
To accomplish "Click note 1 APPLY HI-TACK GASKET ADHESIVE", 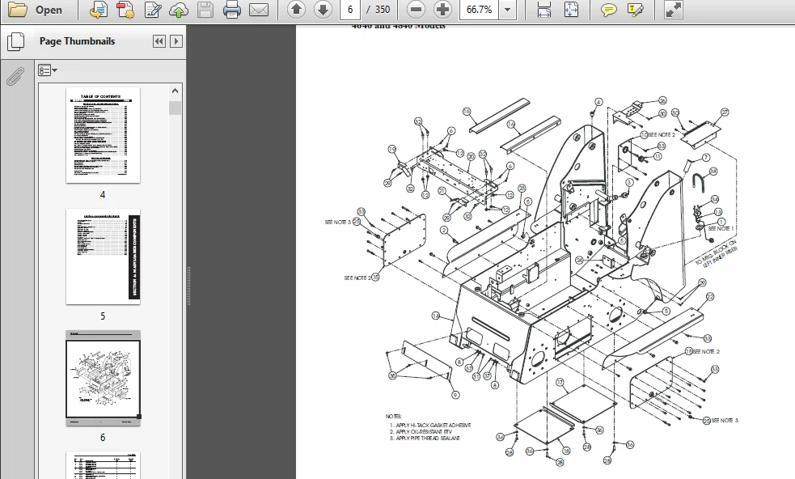I will point(430,426).
